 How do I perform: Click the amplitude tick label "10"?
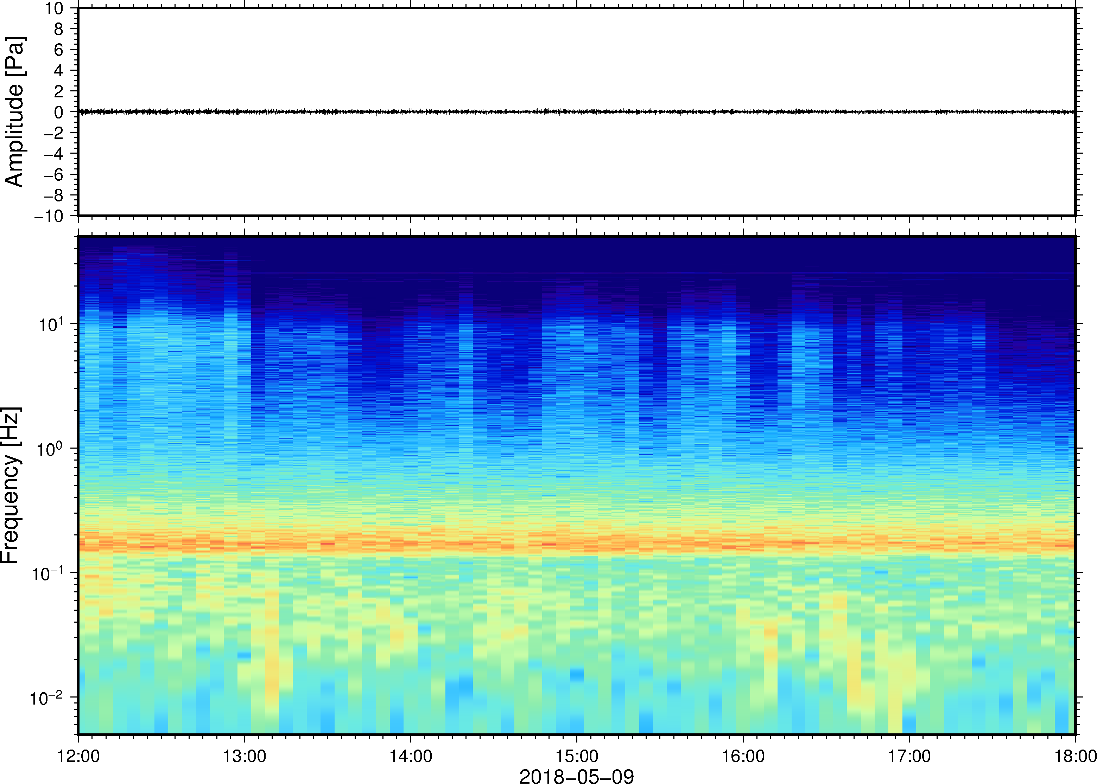coord(55,8)
